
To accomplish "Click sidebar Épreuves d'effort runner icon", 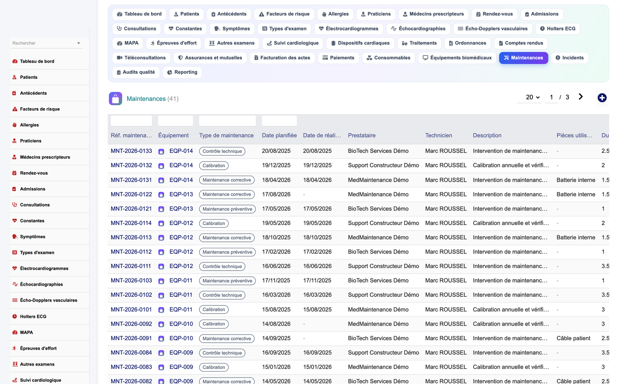I will tap(15, 348).
